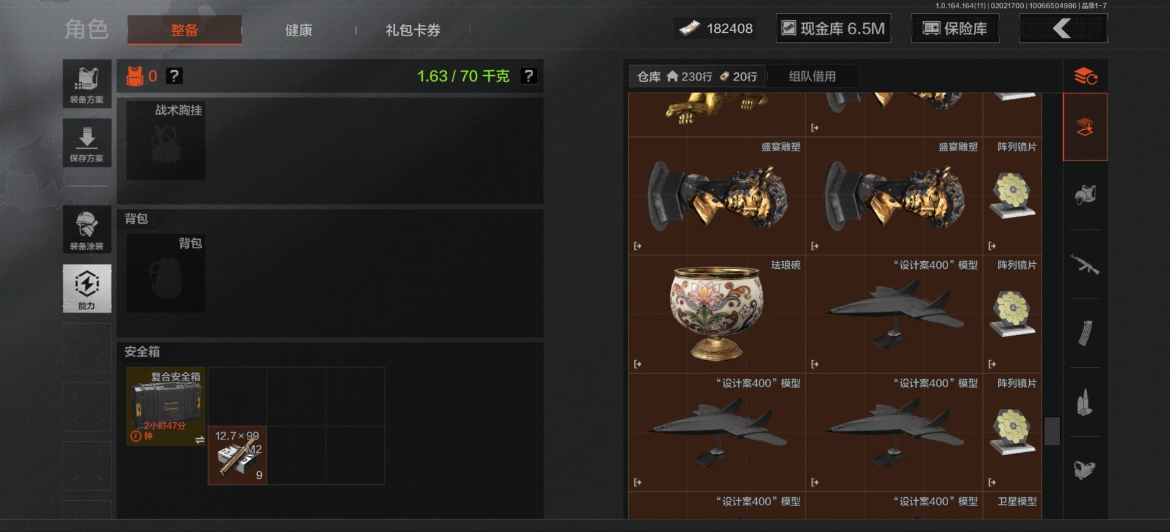
Task: Toggle the secure case swap arrows
Action: coord(199,439)
